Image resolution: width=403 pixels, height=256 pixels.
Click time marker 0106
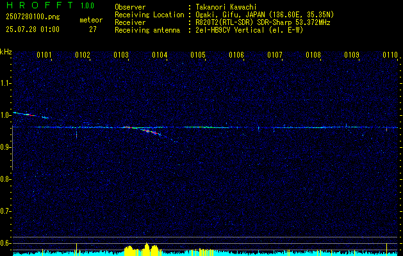(x=236, y=55)
